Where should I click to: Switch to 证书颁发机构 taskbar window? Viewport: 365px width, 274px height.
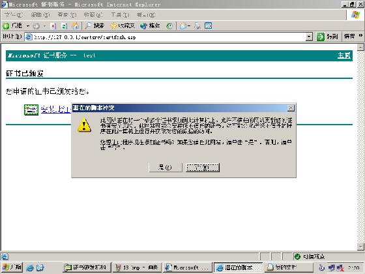(86, 267)
